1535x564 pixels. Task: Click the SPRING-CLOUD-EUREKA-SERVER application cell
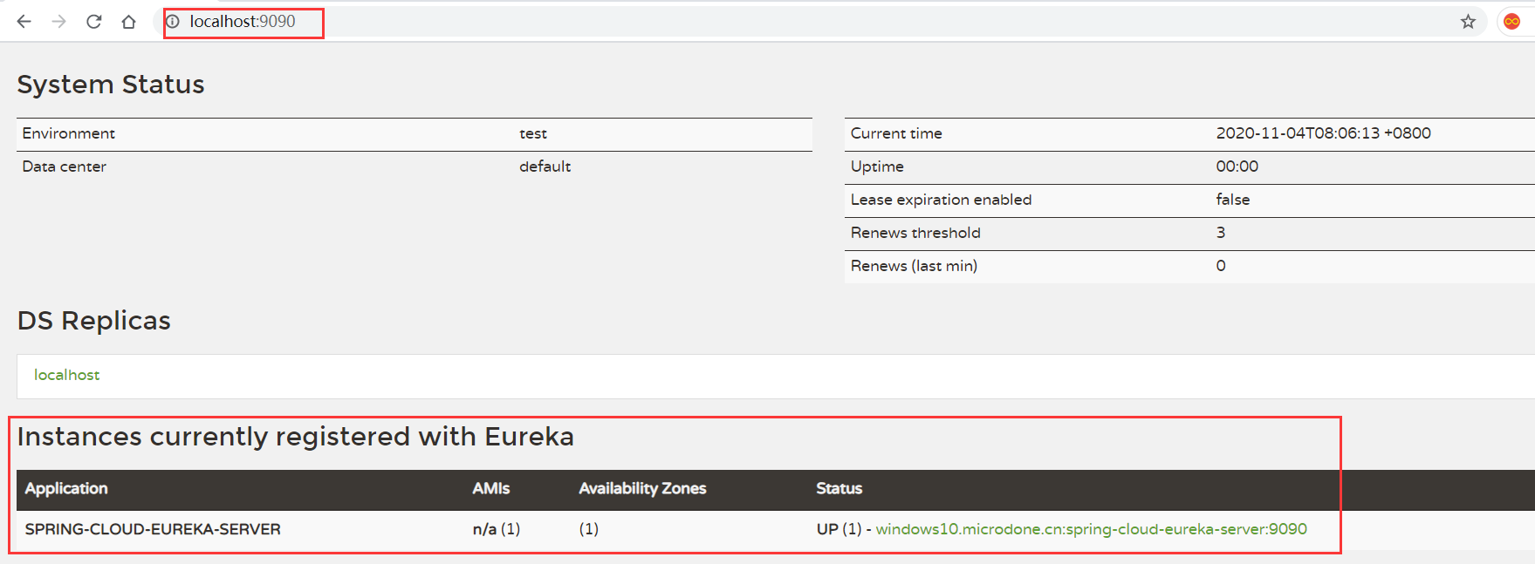pyautogui.click(x=153, y=529)
